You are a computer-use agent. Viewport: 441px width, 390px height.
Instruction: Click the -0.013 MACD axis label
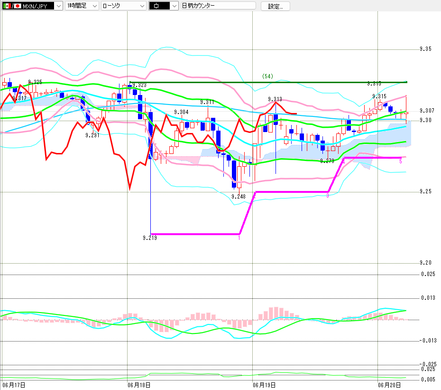coord(428,341)
